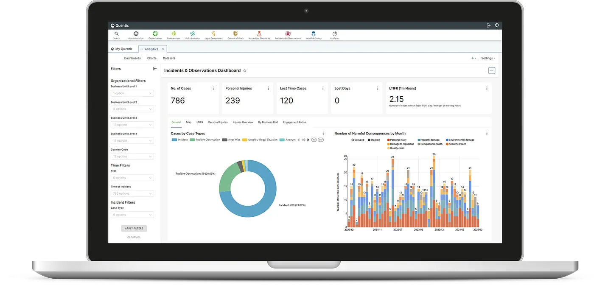Open the Datasets menu item
Screen dimensions: 594x291
pos(169,58)
